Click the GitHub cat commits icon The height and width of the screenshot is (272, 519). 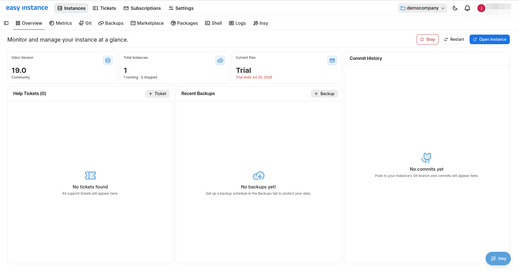click(x=426, y=158)
